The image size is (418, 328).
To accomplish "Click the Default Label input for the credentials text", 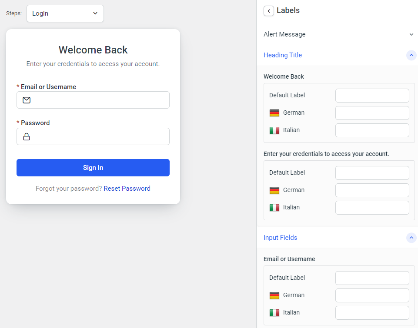I will (372, 172).
